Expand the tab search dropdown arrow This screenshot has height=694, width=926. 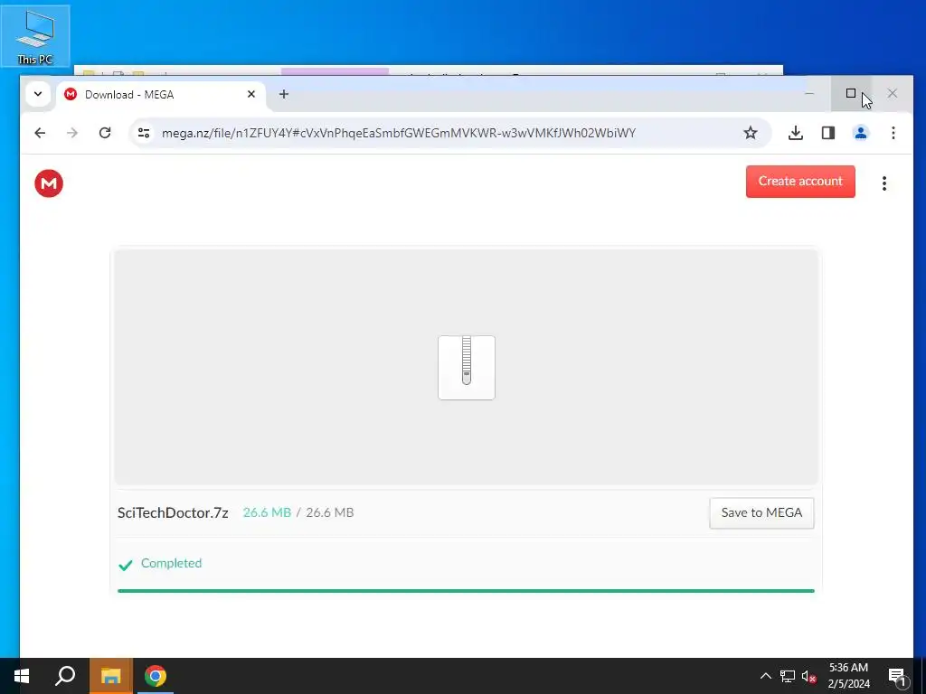[x=38, y=94]
